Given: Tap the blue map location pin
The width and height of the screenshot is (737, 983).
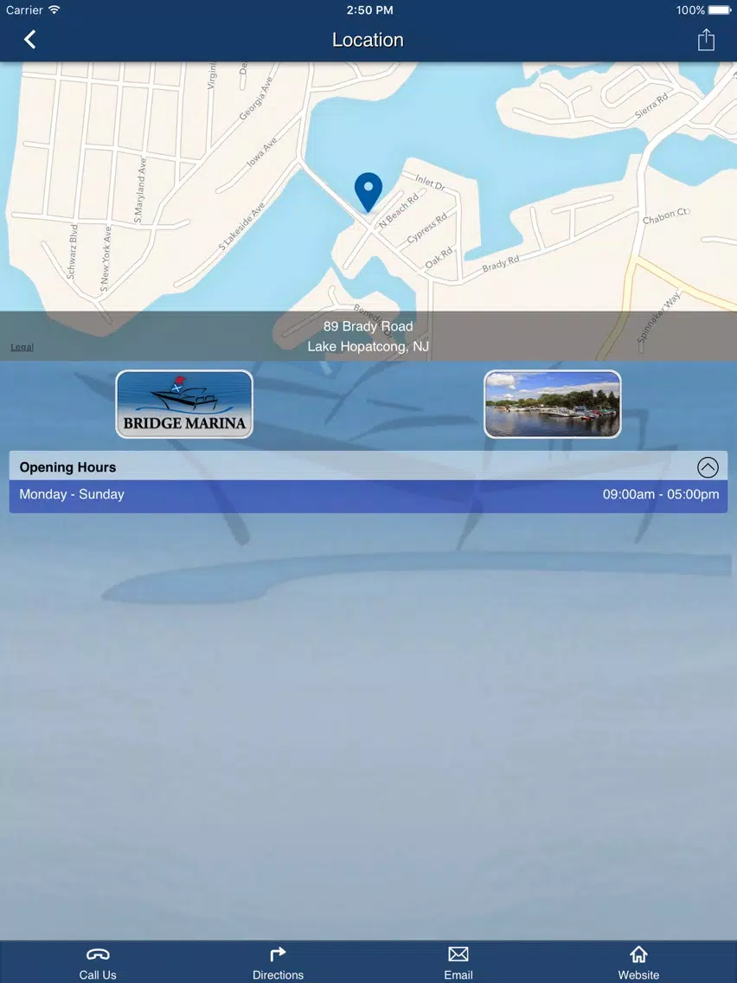Looking at the screenshot, I should 368,192.
